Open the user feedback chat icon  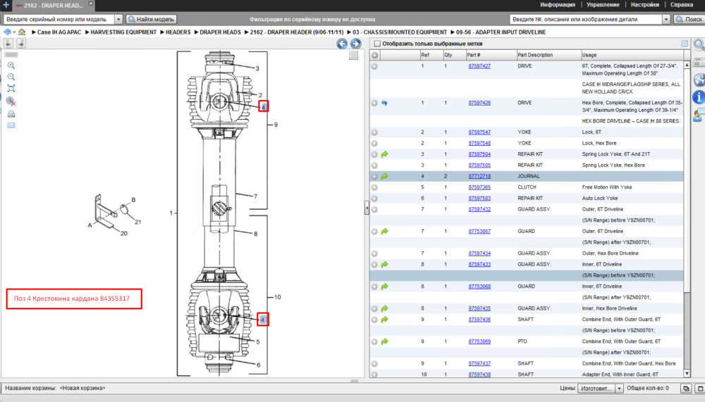[x=699, y=115]
